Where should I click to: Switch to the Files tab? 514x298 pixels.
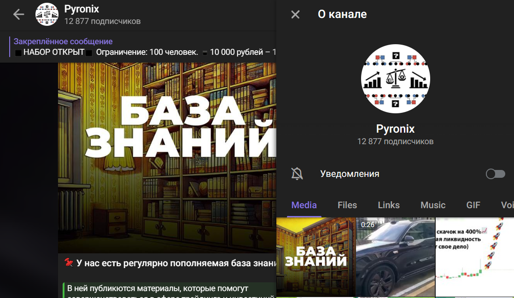pos(347,205)
